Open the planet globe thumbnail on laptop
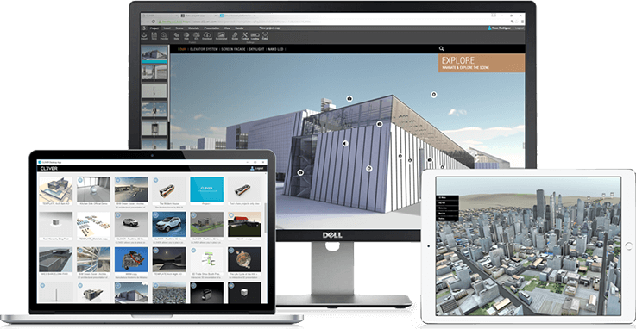This screenshot has width=636, height=329. (244, 259)
